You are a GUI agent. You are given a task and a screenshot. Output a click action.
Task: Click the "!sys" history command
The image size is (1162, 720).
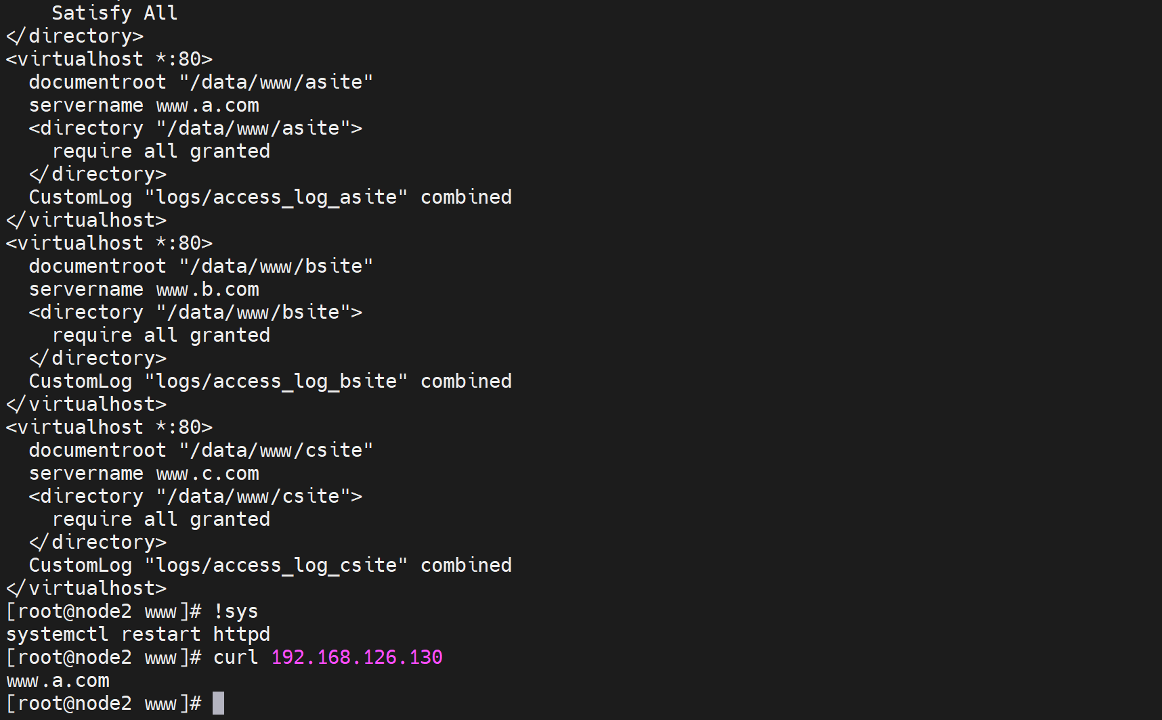point(236,611)
